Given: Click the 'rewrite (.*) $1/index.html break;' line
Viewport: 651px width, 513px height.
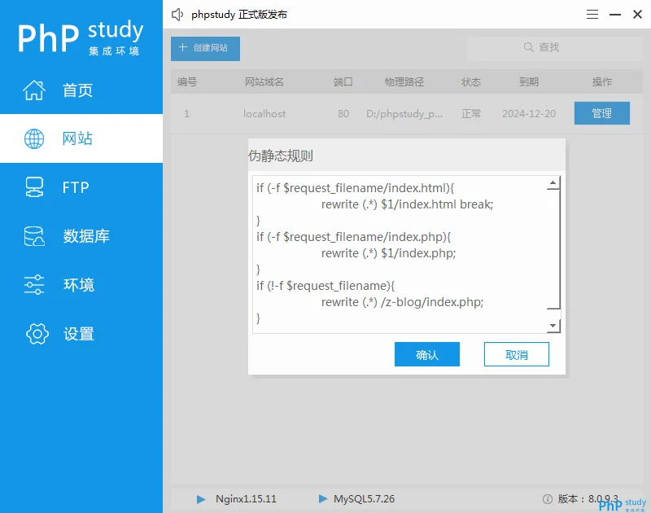Looking at the screenshot, I should (x=408, y=204).
